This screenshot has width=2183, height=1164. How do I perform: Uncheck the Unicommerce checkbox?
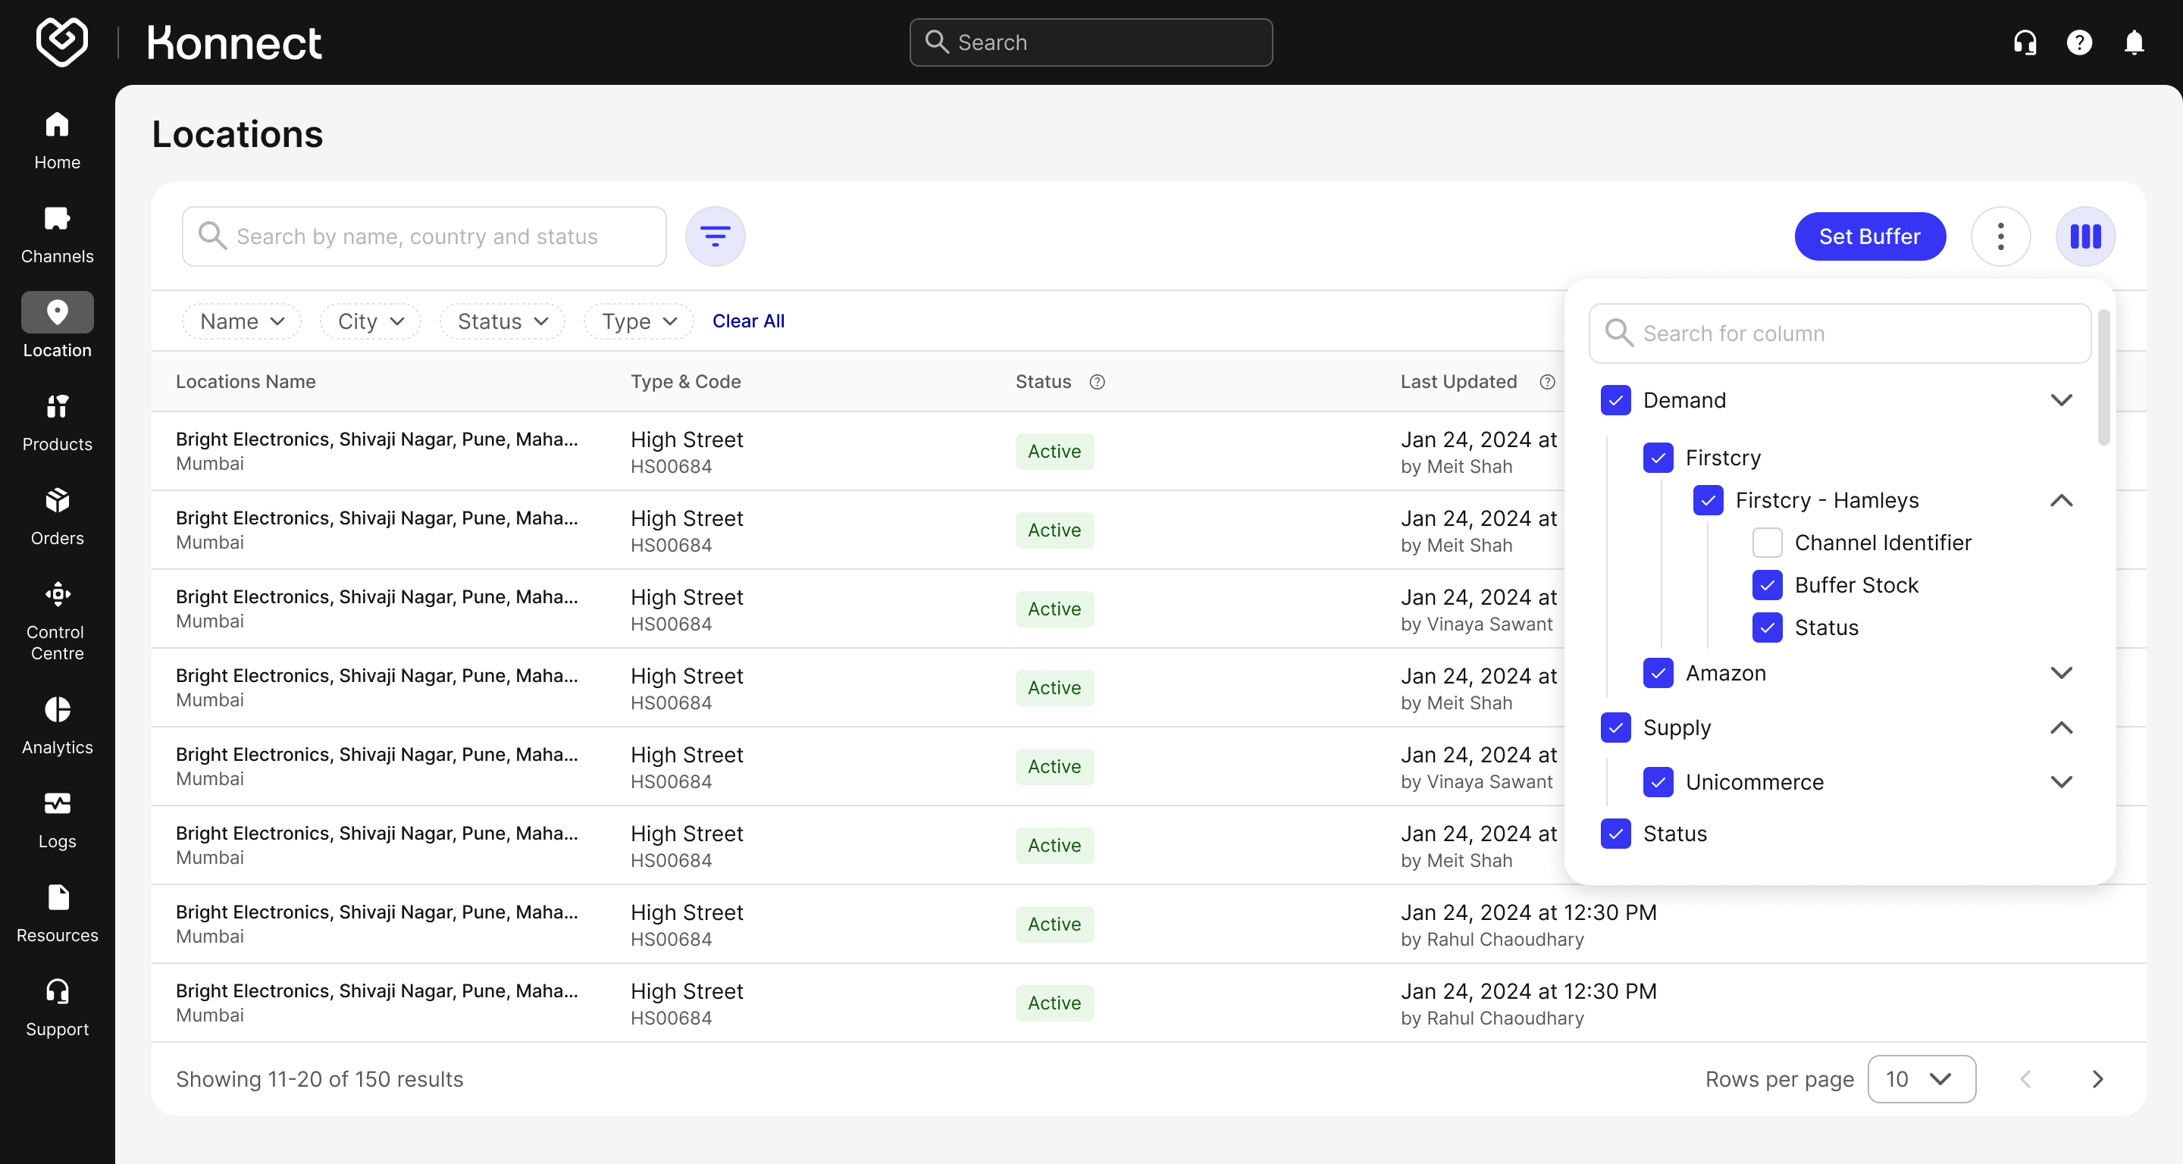point(1658,782)
